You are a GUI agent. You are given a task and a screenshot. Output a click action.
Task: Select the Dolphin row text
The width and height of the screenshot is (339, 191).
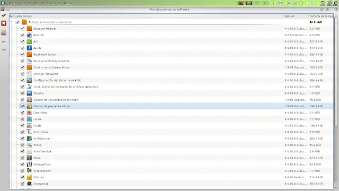39,93
